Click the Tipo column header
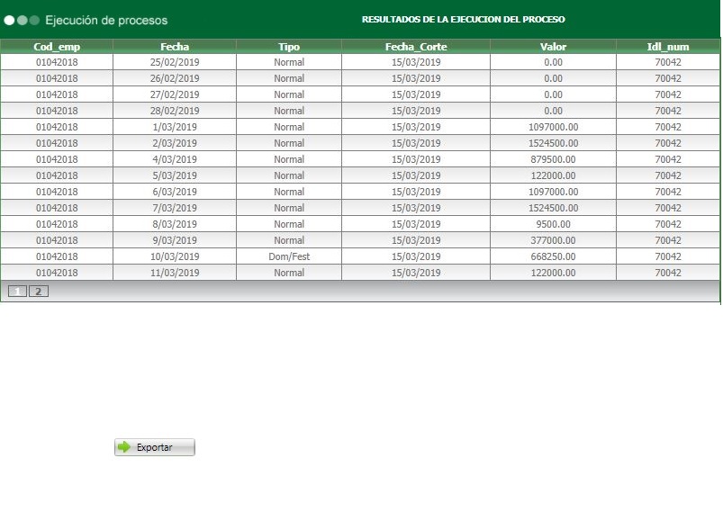 pos(289,47)
